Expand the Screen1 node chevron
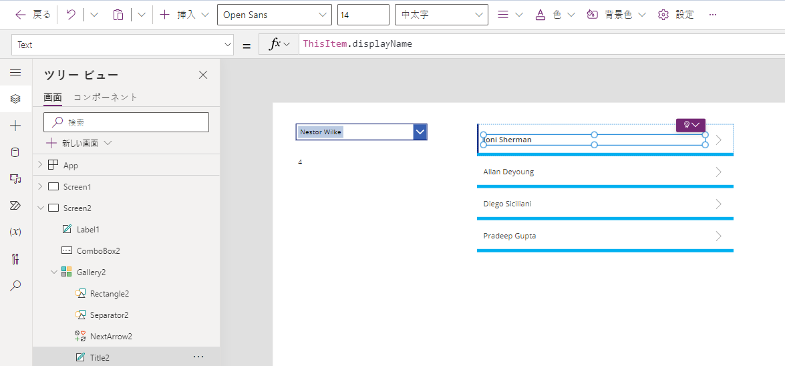785x366 pixels. pyautogui.click(x=40, y=186)
